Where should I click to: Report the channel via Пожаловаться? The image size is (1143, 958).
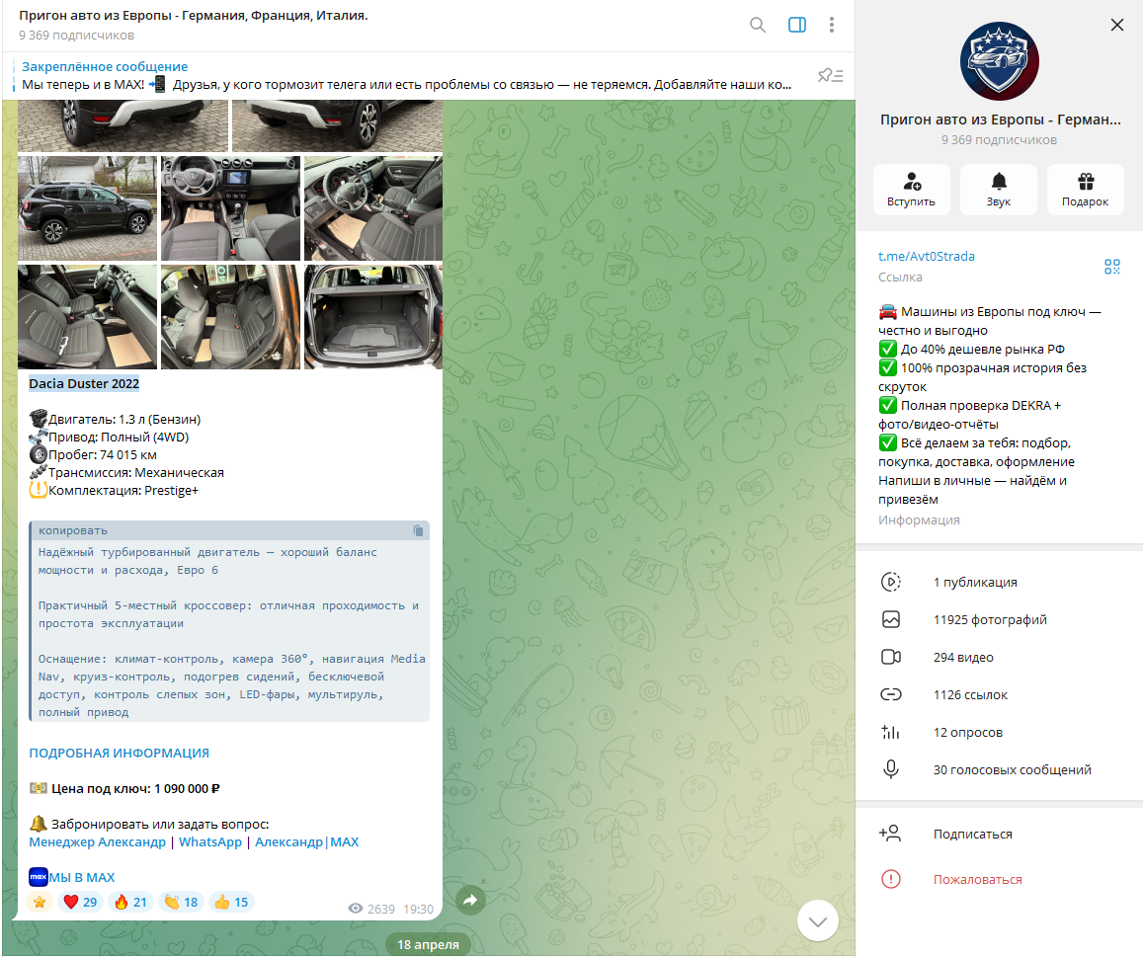point(999,879)
